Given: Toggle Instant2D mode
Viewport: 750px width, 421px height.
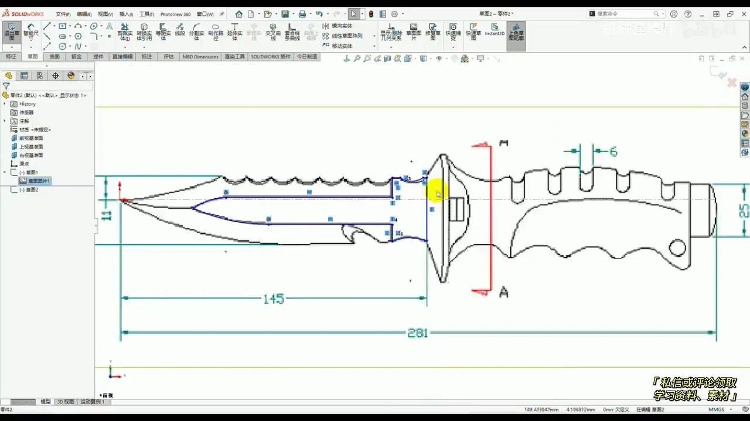Looking at the screenshot, I should point(495,30).
